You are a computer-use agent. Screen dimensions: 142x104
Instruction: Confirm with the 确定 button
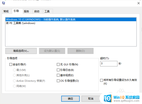pyautogui.click(x=70, y=99)
